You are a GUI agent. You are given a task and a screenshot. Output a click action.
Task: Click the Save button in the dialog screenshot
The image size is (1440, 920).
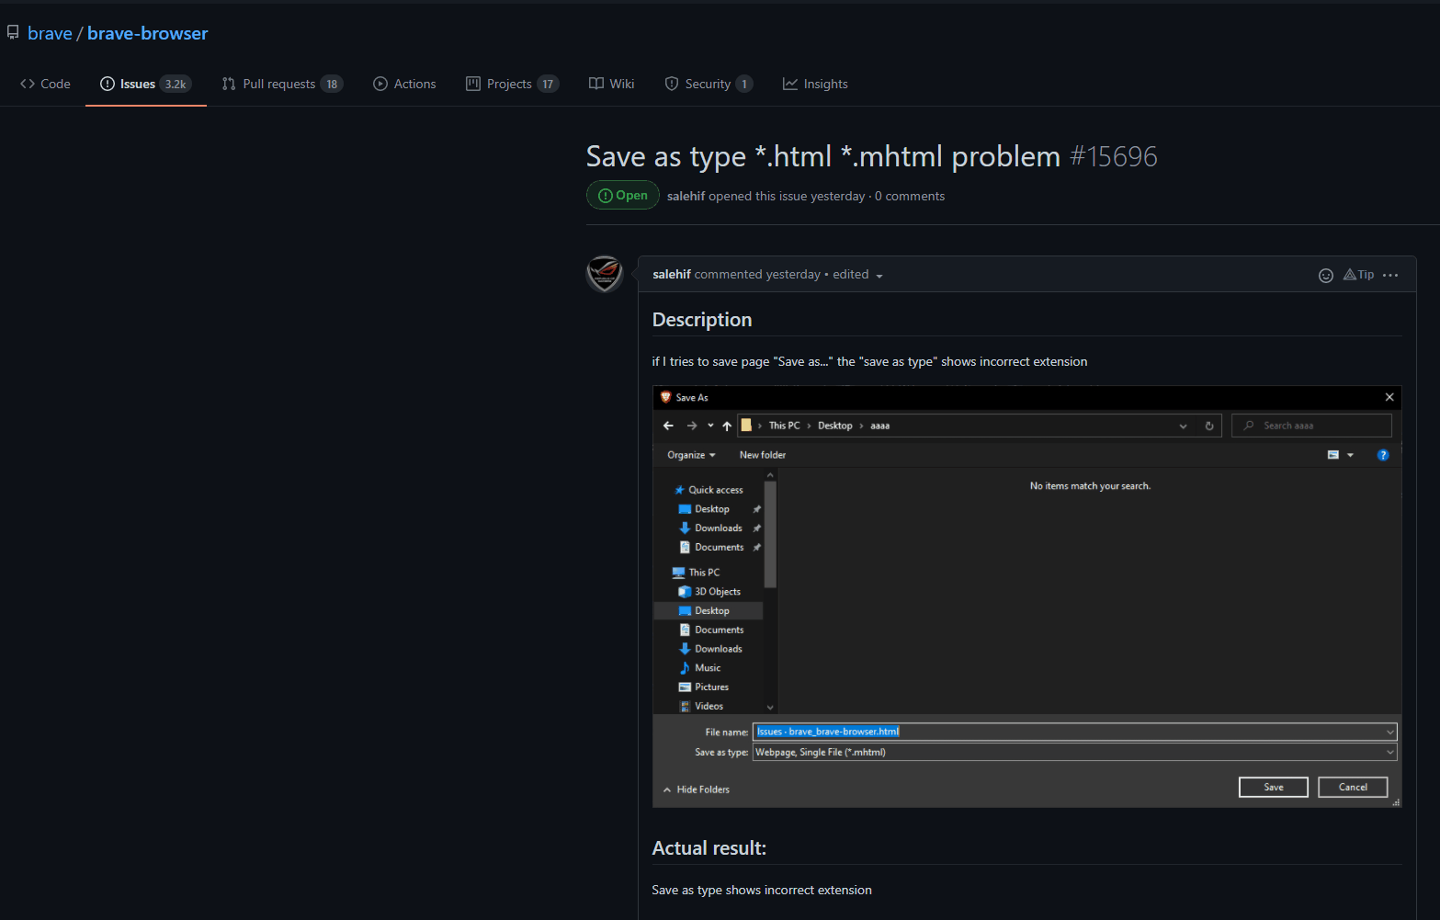pos(1273,787)
